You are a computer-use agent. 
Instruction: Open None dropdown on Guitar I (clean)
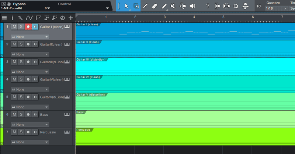click(30, 37)
